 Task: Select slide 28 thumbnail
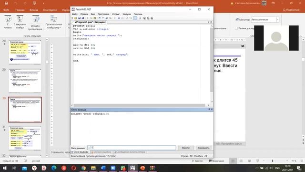point(25,52)
